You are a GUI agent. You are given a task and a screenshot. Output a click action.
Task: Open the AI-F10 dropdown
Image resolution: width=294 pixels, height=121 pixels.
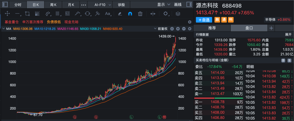click(103, 5)
